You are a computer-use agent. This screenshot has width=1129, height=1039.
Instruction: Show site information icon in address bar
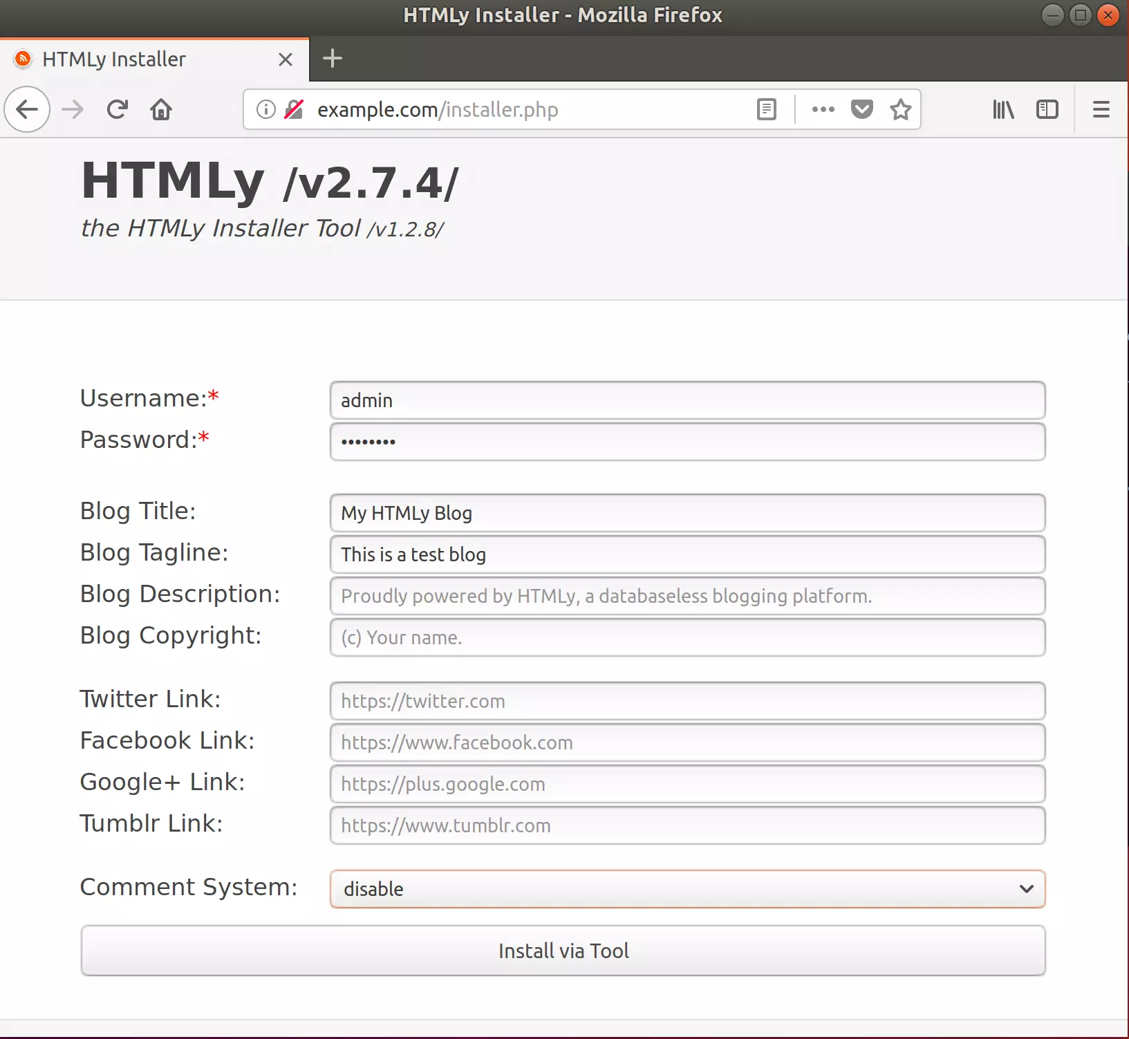[266, 109]
